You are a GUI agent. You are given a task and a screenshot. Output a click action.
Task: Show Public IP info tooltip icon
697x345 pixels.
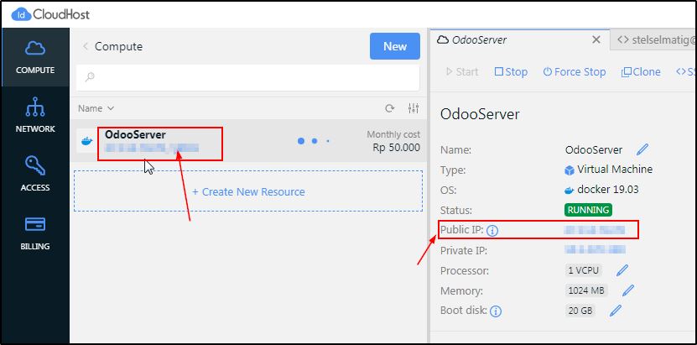[x=493, y=230]
